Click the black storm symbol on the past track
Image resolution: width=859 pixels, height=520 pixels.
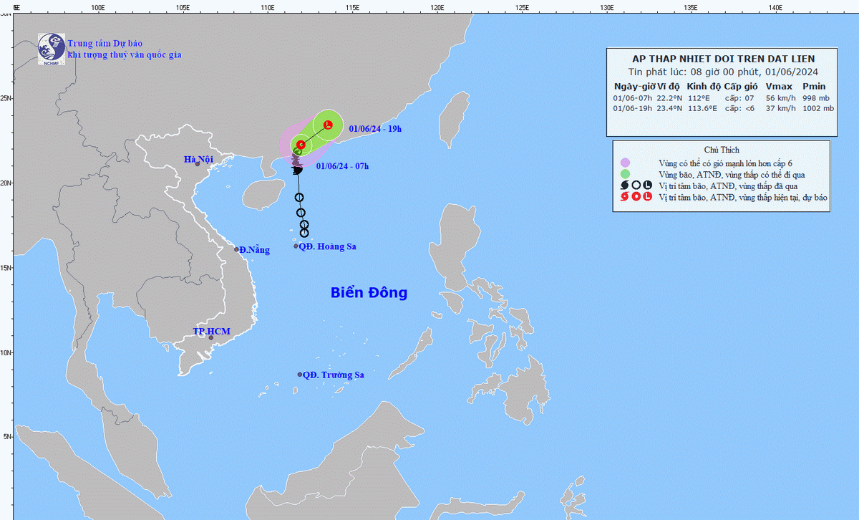point(298,170)
